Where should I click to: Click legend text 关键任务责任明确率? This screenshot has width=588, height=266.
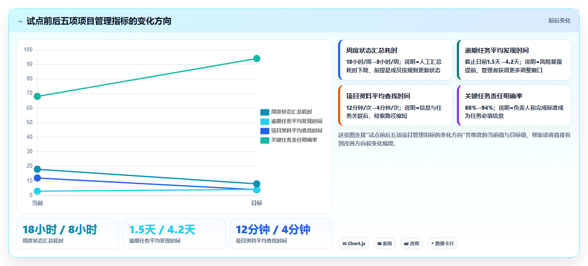click(x=294, y=140)
